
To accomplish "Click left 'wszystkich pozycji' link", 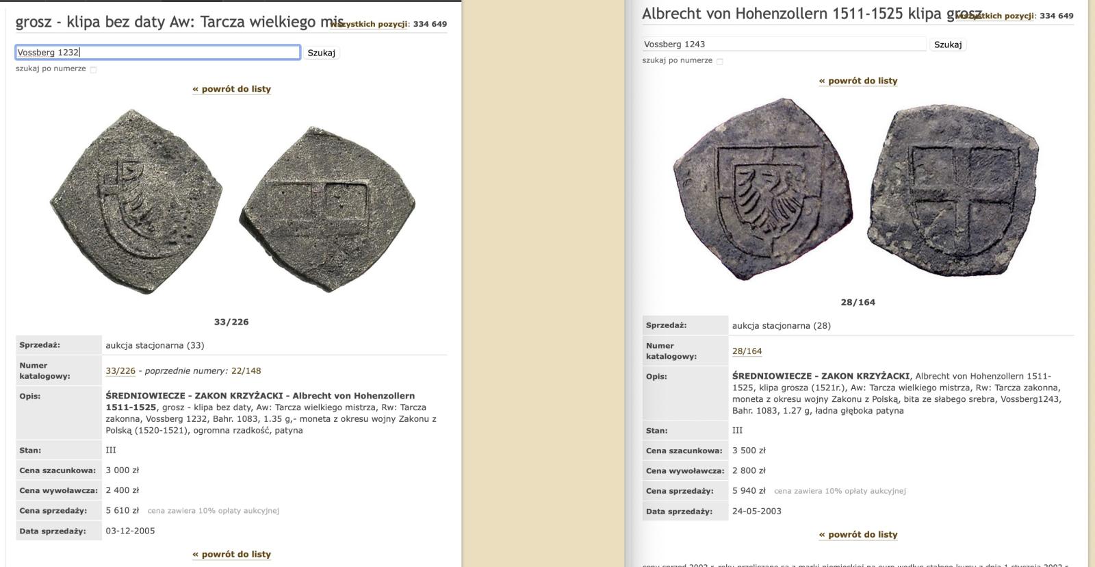I will click(369, 24).
